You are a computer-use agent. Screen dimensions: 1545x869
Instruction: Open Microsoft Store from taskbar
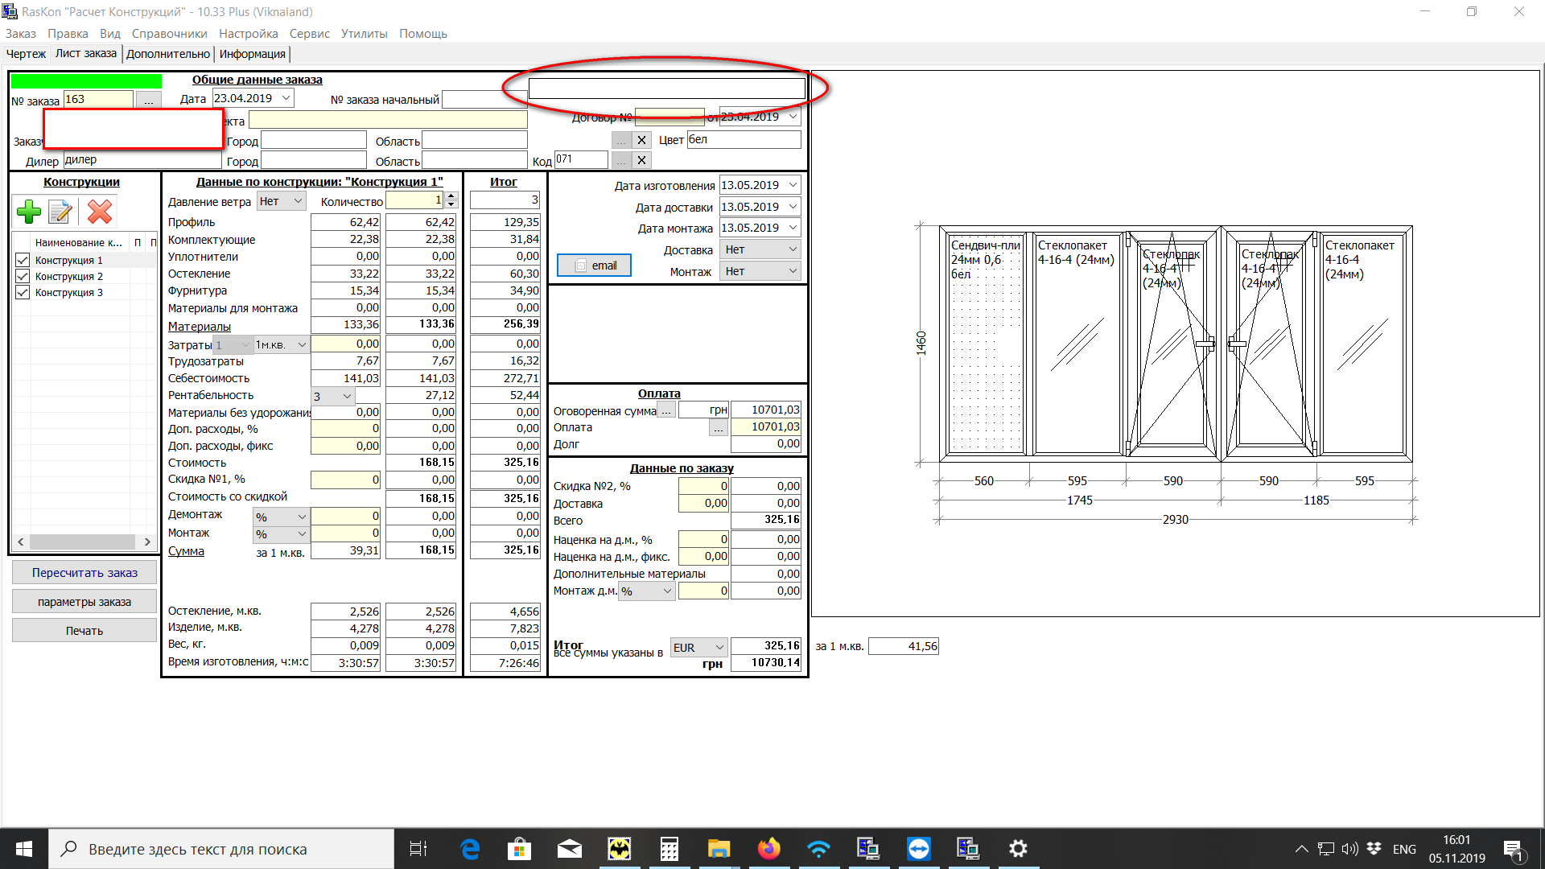click(520, 849)
